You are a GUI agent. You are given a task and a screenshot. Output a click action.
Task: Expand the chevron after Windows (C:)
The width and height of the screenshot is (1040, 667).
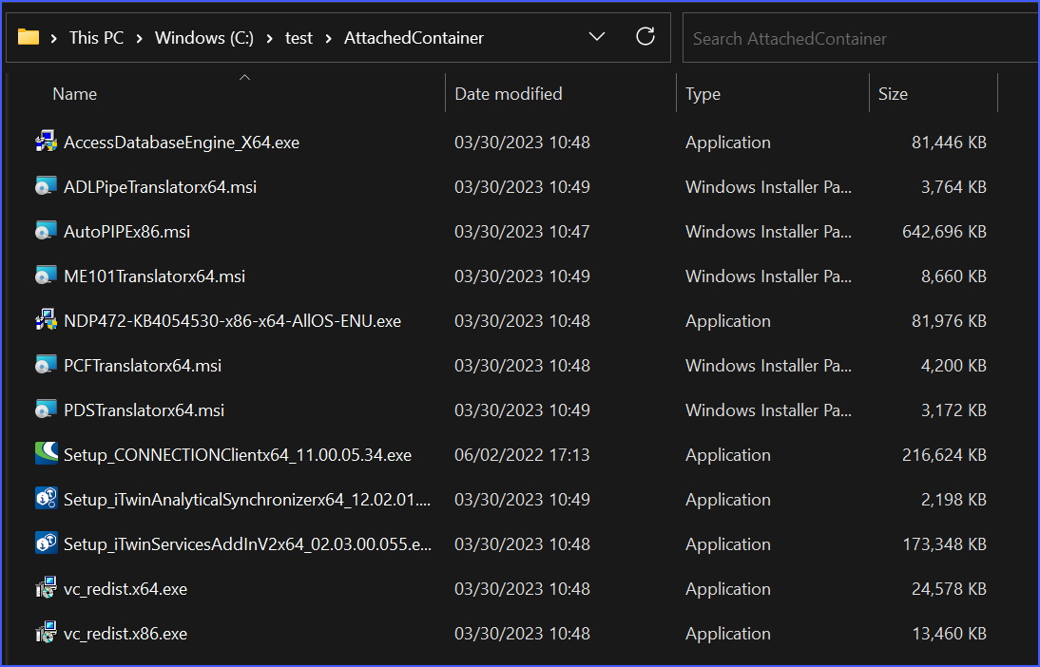pos(269,38)
